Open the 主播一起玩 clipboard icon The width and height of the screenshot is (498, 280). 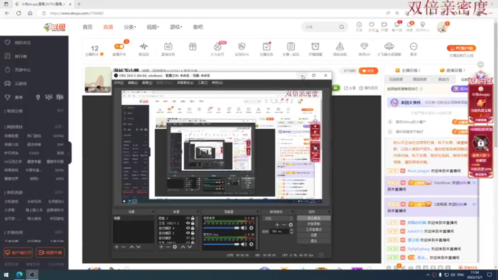click(x=291, y=47)
